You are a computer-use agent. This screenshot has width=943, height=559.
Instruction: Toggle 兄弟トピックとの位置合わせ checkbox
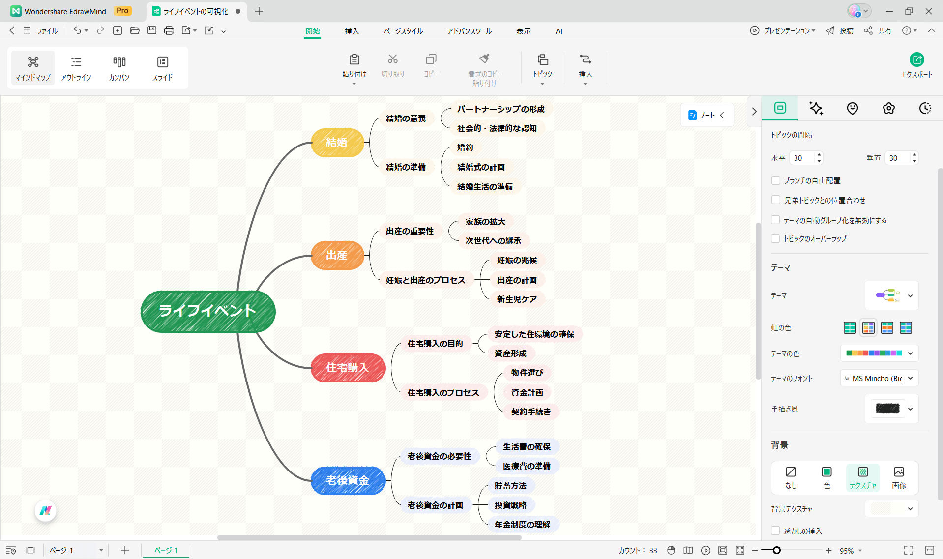pos(776,200)
